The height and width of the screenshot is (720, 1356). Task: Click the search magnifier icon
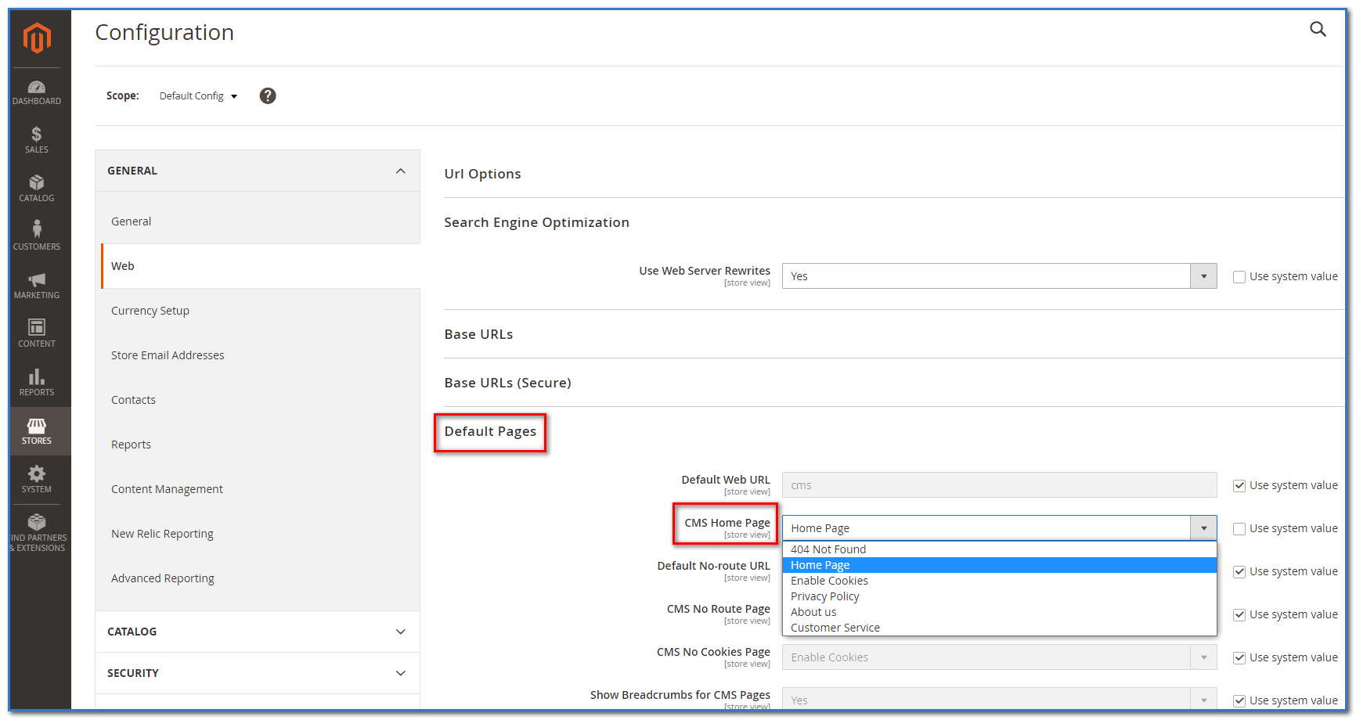click(x=1318, y=30)
